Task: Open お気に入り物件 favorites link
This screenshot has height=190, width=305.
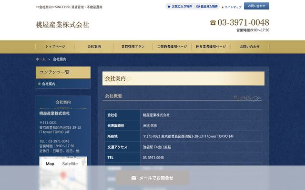Action: coord(180,6)
